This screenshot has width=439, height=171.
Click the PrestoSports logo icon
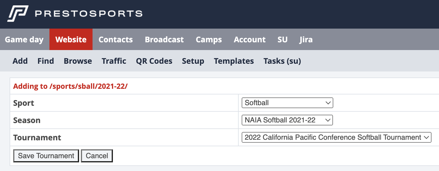pos(18,14)
